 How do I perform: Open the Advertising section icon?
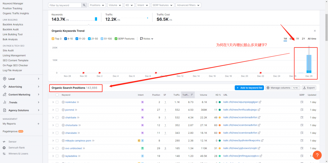pyautogui.click(x=4, y=87)
